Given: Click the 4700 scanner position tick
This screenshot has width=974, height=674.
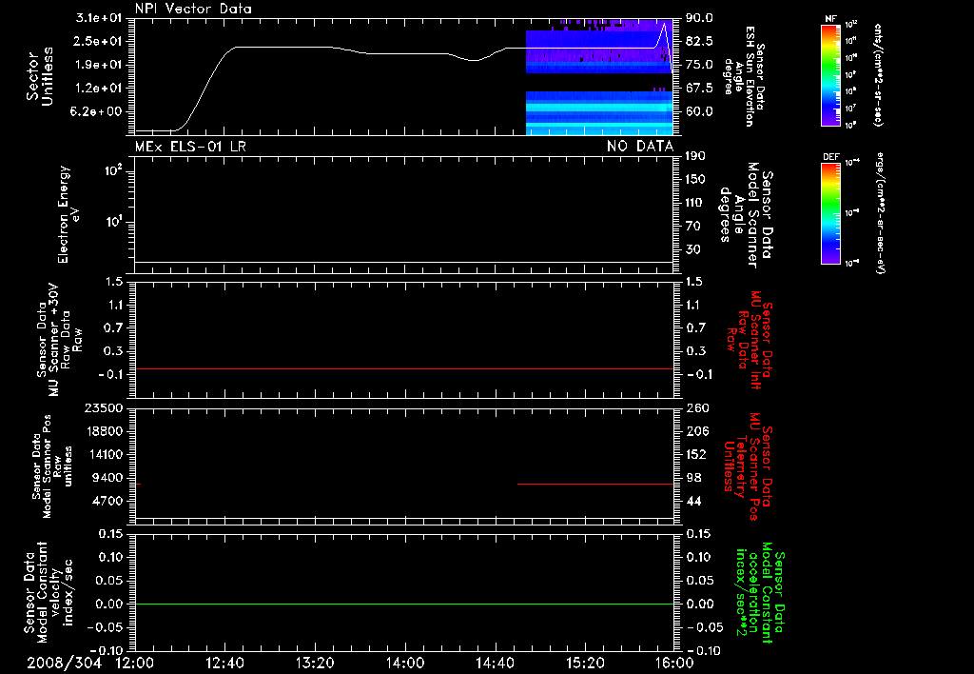Looking at the screenshot, I should pyautogui.click(x=107, y=501).
